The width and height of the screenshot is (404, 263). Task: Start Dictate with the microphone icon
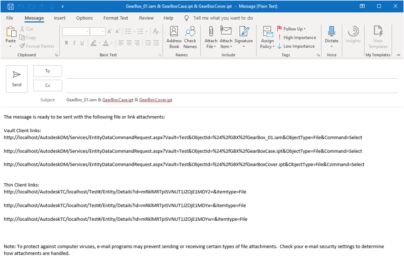pos(332,32)
